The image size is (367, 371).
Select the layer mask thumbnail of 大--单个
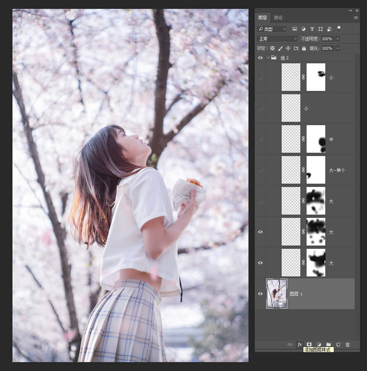click(x=316, y=170)
